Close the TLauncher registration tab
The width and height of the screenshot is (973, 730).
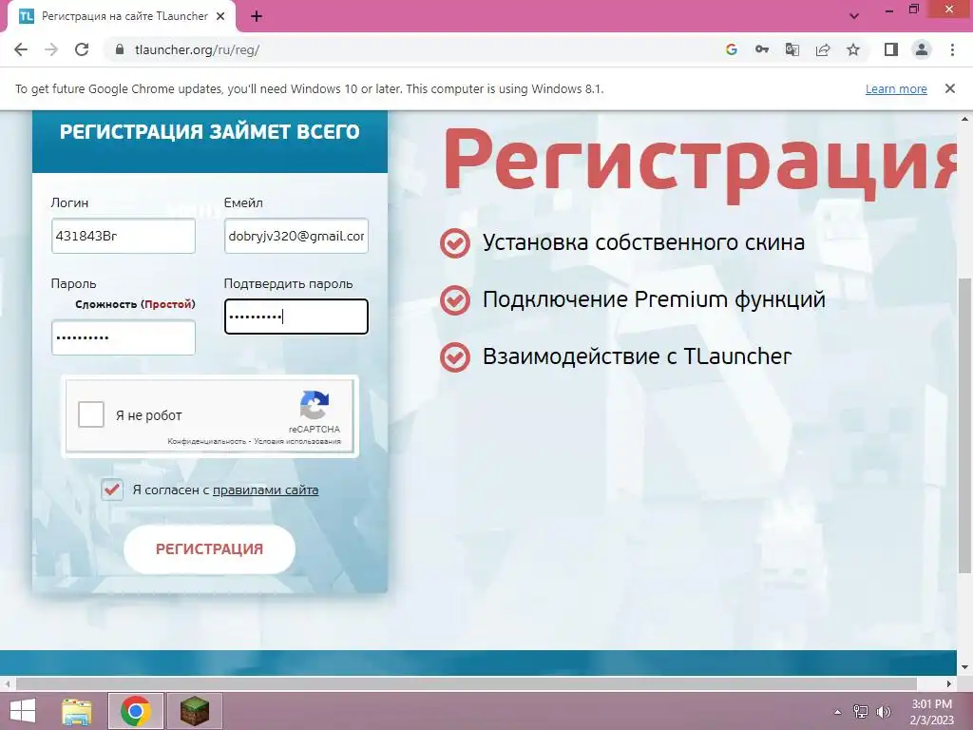[220, 17]
